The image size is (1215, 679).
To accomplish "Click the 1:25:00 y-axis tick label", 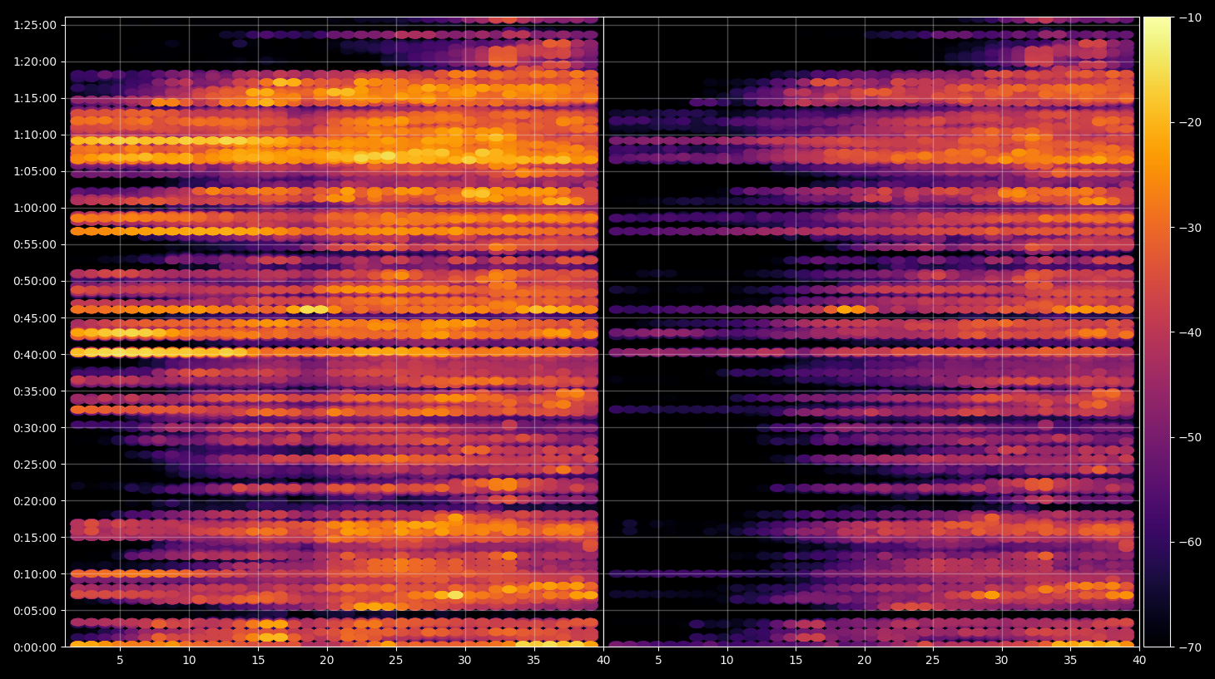I will tap(35, 25).
